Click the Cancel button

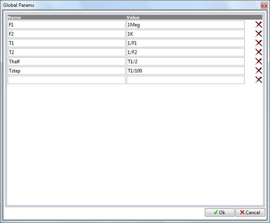tap(250, 212)
